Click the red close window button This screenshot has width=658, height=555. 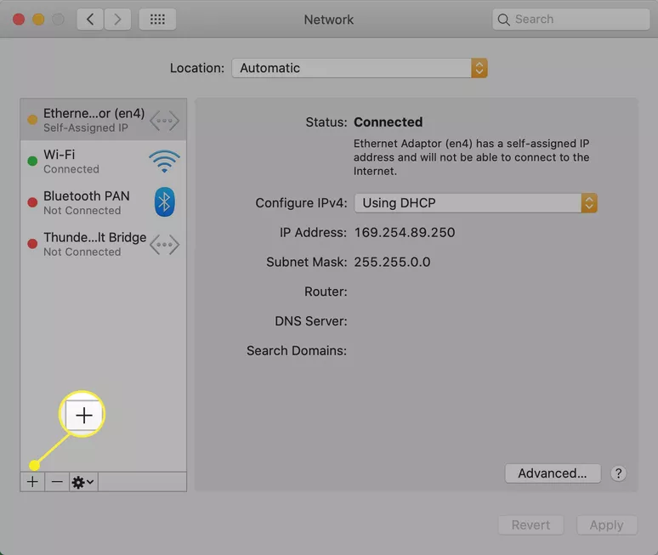(19, 20)
